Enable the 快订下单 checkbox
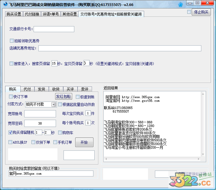Screen dimensions: 216x190 (x=11, y=96)
